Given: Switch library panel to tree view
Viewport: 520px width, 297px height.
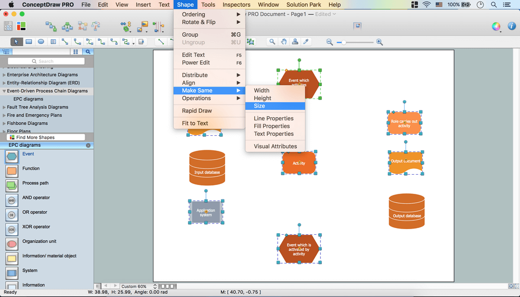Looking at the screenshot, I should (6, 52).
